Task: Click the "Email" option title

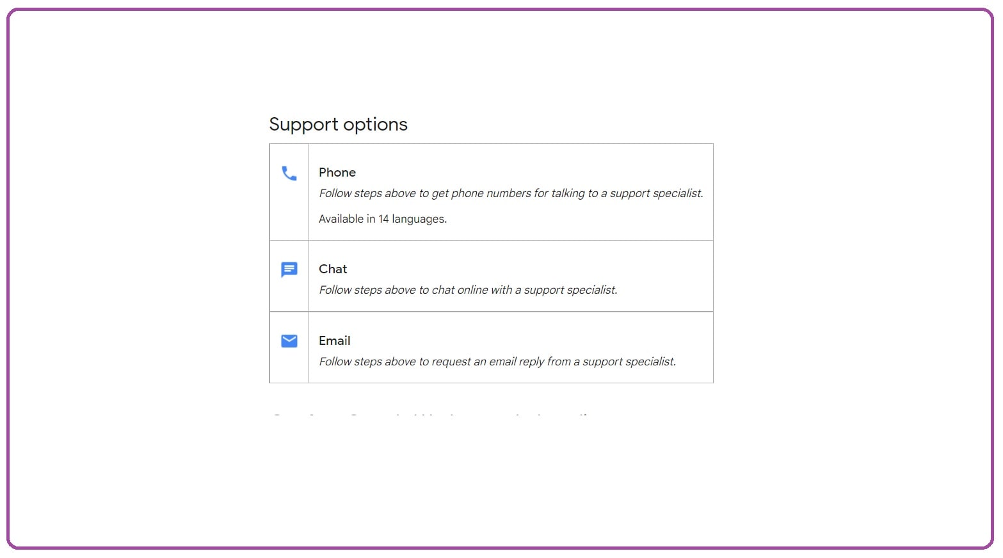Action: pos(335,340)
